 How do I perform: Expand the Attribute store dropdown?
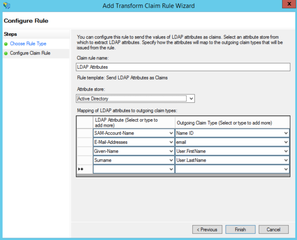click(191, 99)
